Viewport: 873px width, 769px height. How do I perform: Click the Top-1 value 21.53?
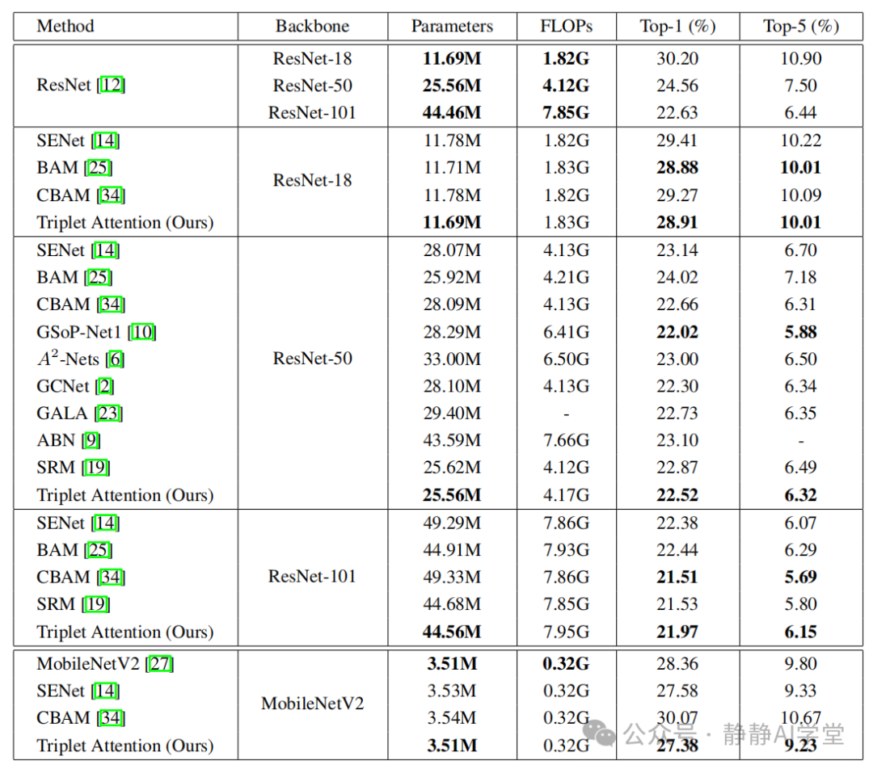677,604
